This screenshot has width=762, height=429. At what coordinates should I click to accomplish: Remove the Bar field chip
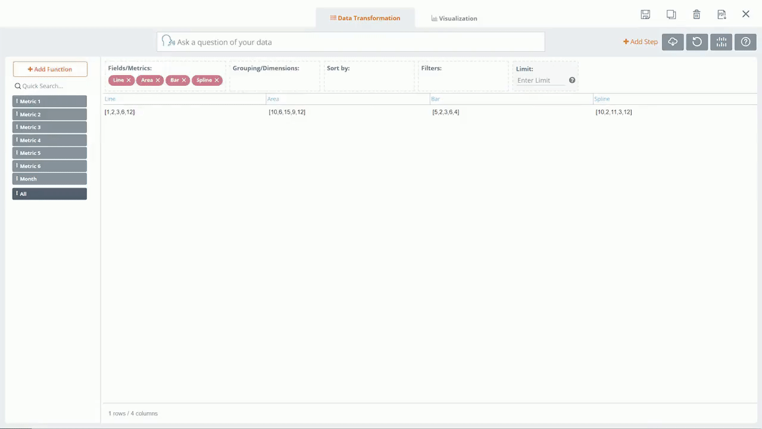pyautogui.click(x=184, y=80)
